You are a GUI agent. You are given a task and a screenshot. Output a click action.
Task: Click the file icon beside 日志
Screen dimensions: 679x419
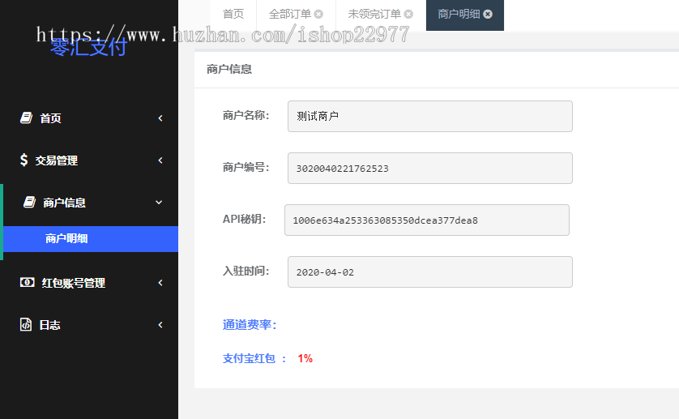pos(26,324)
